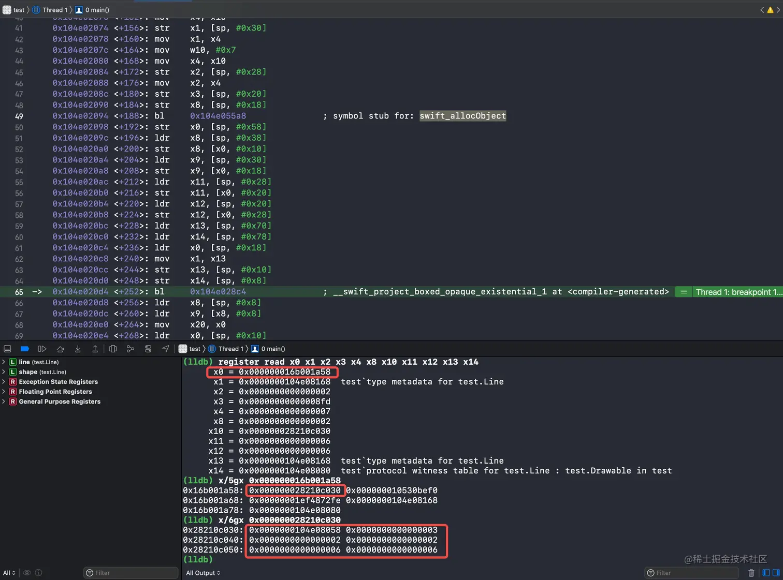Step out of the current function
Screen dimensions: 783x580
[95, 349]
